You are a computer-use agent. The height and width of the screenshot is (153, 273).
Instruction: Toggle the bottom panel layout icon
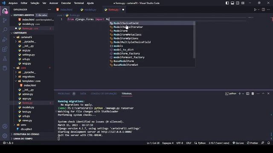pyautogui.click(x=232, y=3)
